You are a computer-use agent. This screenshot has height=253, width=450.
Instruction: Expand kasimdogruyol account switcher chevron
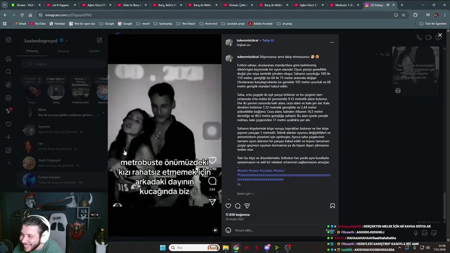(67, 40)
